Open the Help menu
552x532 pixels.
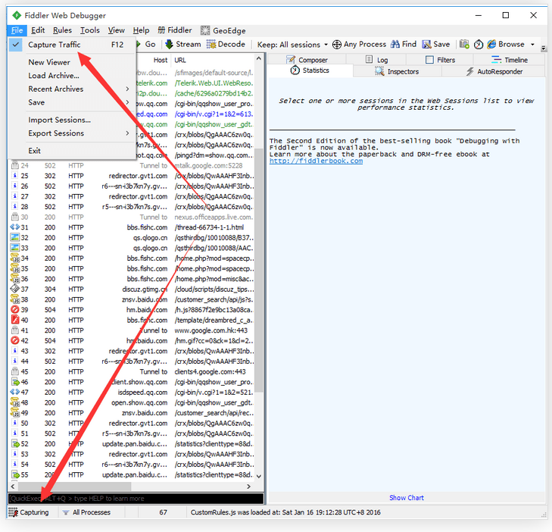point(141,30)
